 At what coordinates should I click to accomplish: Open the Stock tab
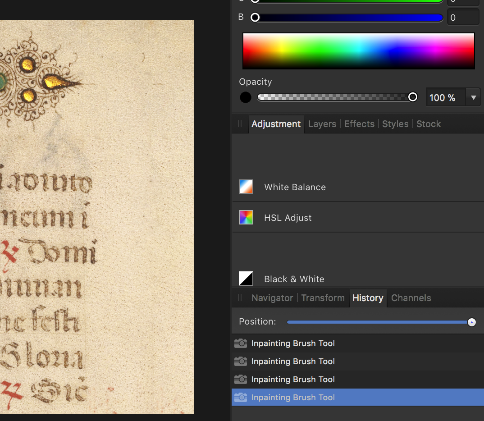429,124
